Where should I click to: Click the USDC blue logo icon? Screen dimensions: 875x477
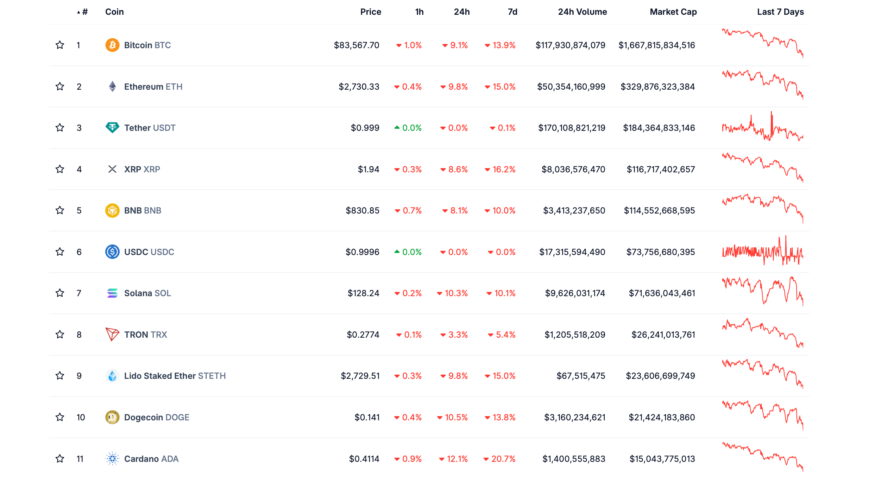point(112,252)
